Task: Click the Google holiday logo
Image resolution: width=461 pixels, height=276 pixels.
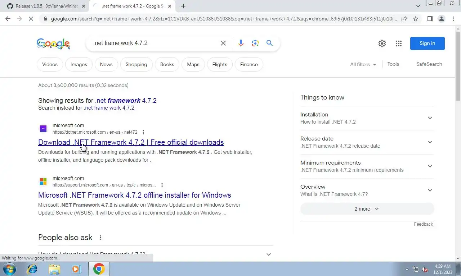Action: tap(53, 43)
